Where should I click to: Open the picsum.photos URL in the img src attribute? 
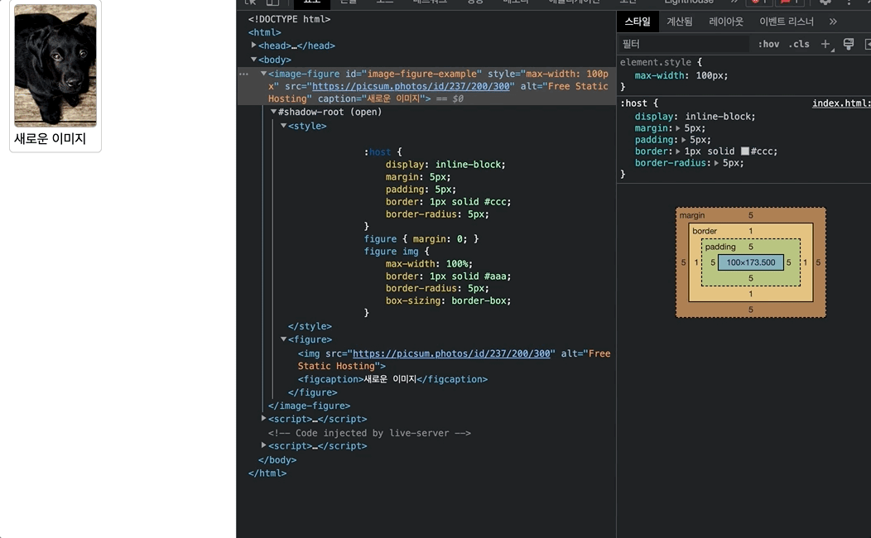pos(451,353)
